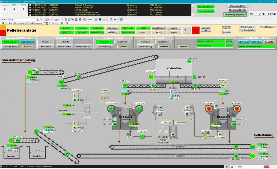Open the X22HD280 pump faceplate

click(x=142, y=137)
